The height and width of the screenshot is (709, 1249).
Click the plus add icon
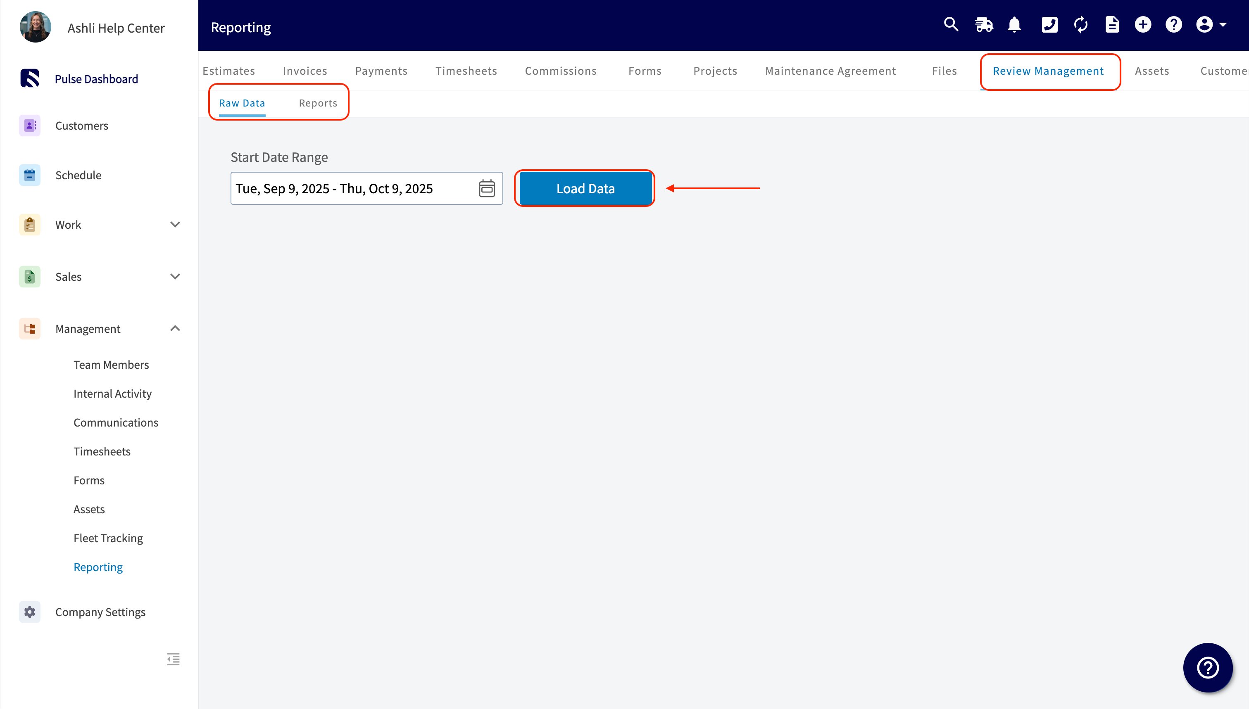pos(1143,25)
